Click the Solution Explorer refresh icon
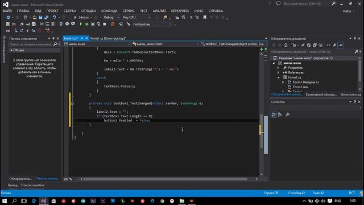The image size is (364, 205). click(309, 45)
